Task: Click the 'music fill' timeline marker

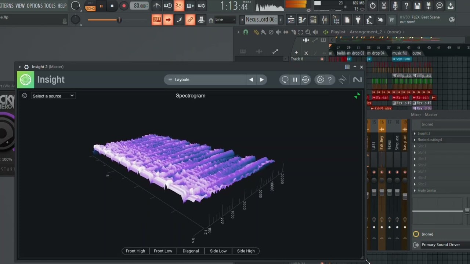Action: pyautogui.click(x=399, y=53)
